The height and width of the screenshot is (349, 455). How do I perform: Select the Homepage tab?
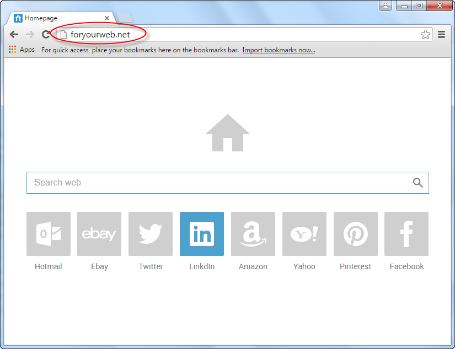[61, 18]
